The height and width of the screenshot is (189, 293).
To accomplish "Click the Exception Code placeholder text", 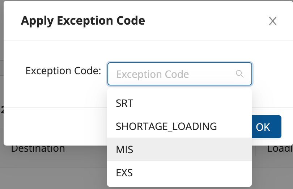I will coord(152,75).
